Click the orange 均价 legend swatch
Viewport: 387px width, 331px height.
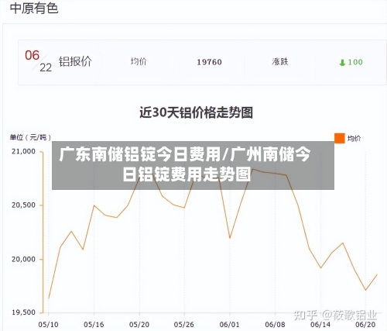(x=339, y=138)
